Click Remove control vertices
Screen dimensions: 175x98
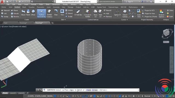107,17
